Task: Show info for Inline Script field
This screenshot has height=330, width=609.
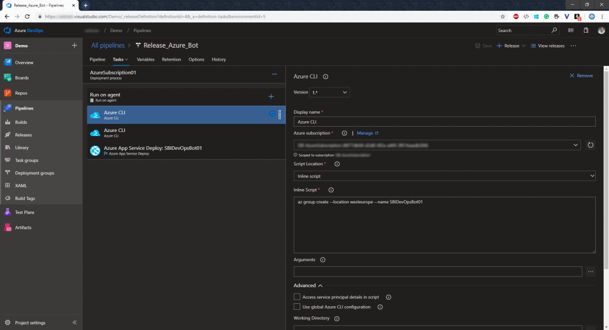Action: [331, 190]
